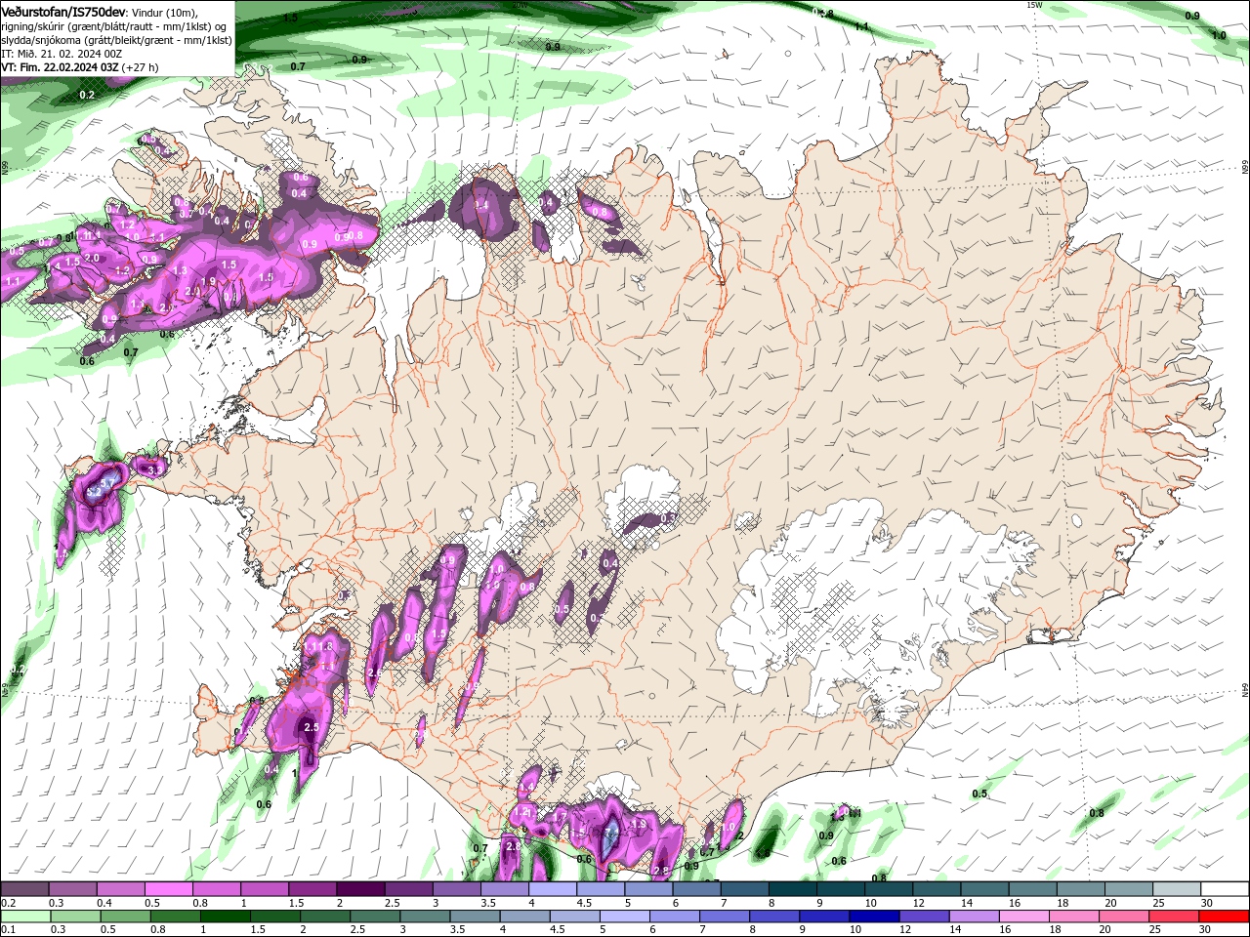This screenshot has width=1250, height=937.
Task: Click the 'slydda/snjókoma' legend description line
Action: [x=116, y=40]
